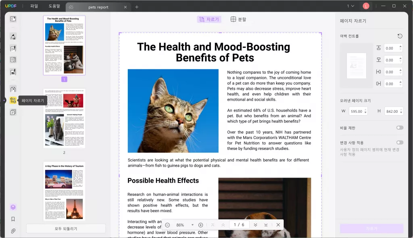Screen dimensions: 413x238
Task: Select the History of Tourism page thumbnail
Action: [x=64, y=191]
